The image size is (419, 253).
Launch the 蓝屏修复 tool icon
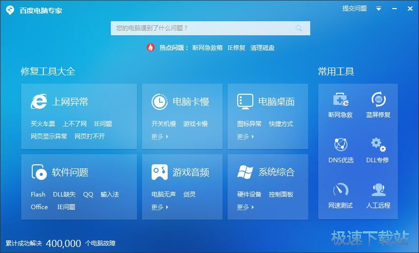[x=378, y=99]
